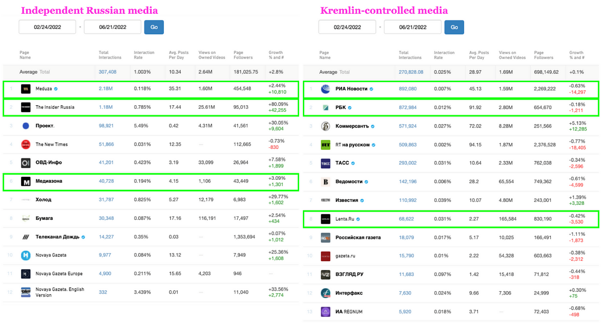Select the Российская газета logo
The image size is (605, 326).
click(x=326, y=238)
